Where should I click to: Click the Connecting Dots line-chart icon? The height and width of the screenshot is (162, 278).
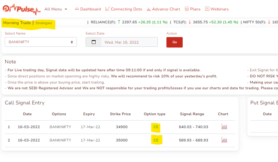point(107,9)
